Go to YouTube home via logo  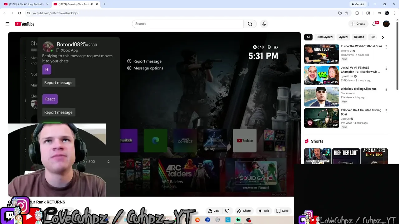coord(25,24)
